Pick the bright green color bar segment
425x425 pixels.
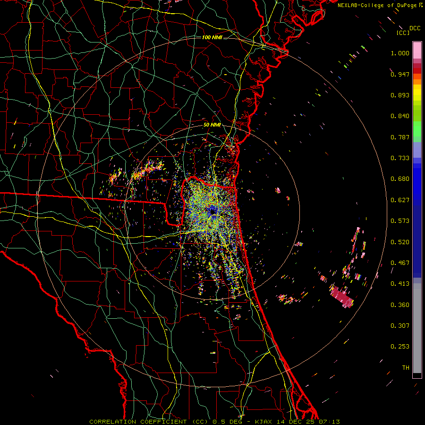click(417, 129)
